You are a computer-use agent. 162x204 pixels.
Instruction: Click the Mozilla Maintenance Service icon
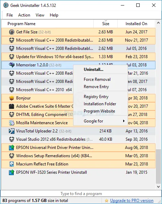(12, 123)
